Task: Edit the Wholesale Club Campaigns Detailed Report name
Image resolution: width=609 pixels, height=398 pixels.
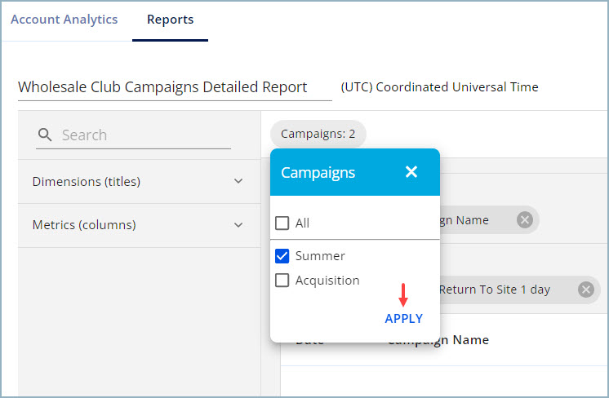Action: click(175, 87)
